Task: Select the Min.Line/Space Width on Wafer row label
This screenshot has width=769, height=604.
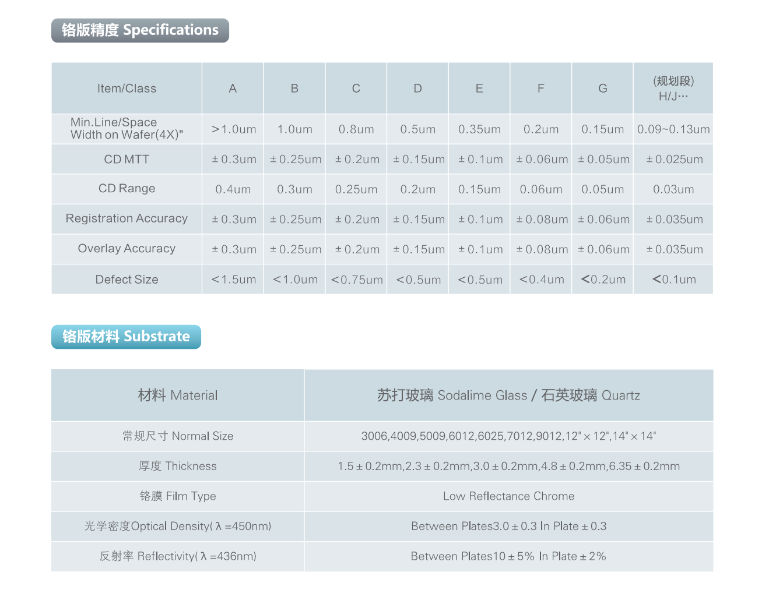Action: (x=127, y=129)
